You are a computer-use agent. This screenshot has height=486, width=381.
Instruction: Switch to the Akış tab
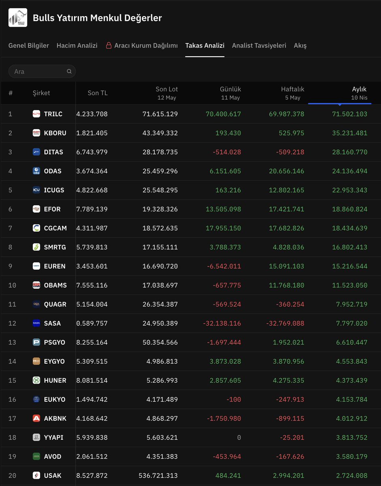pyautogui.click(x=300, y=45)
